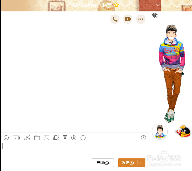Expand the send button dropdown arrow
Screen dimensions: 192x171
coord(141,163)
